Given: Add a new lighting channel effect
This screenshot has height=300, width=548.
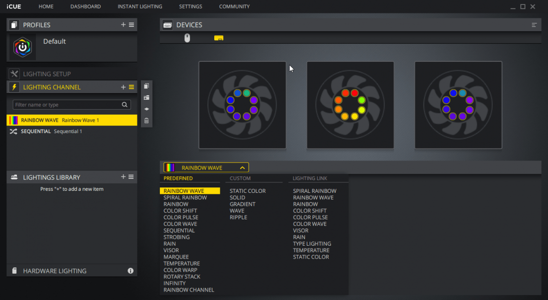Looking at the screenshot, I should click(x=123, y=87).
